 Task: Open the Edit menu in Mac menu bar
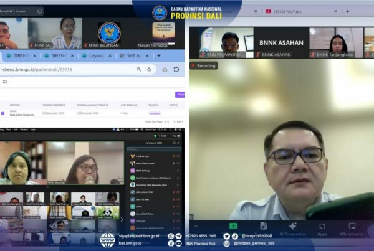(x=16, y=130)
